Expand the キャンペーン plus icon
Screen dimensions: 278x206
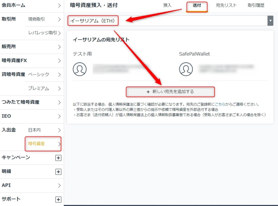pos(58,158)
